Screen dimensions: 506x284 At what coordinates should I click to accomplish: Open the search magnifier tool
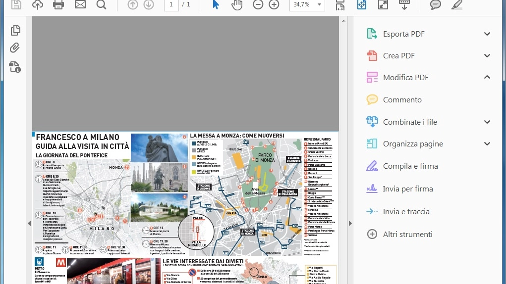pyautogui.click(x=101, y=4)
